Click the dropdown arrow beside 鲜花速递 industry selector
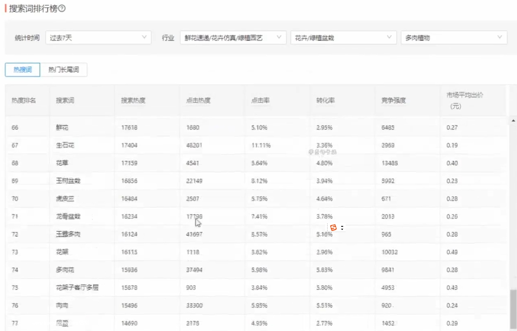Image resolution: width=517 pixels, height=331 pixels. (279, 37)
